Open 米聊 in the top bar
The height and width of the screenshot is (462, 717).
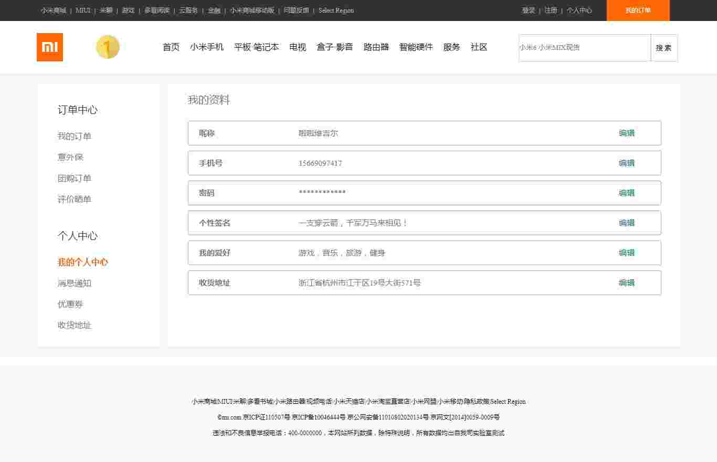(x=106, y=10)
